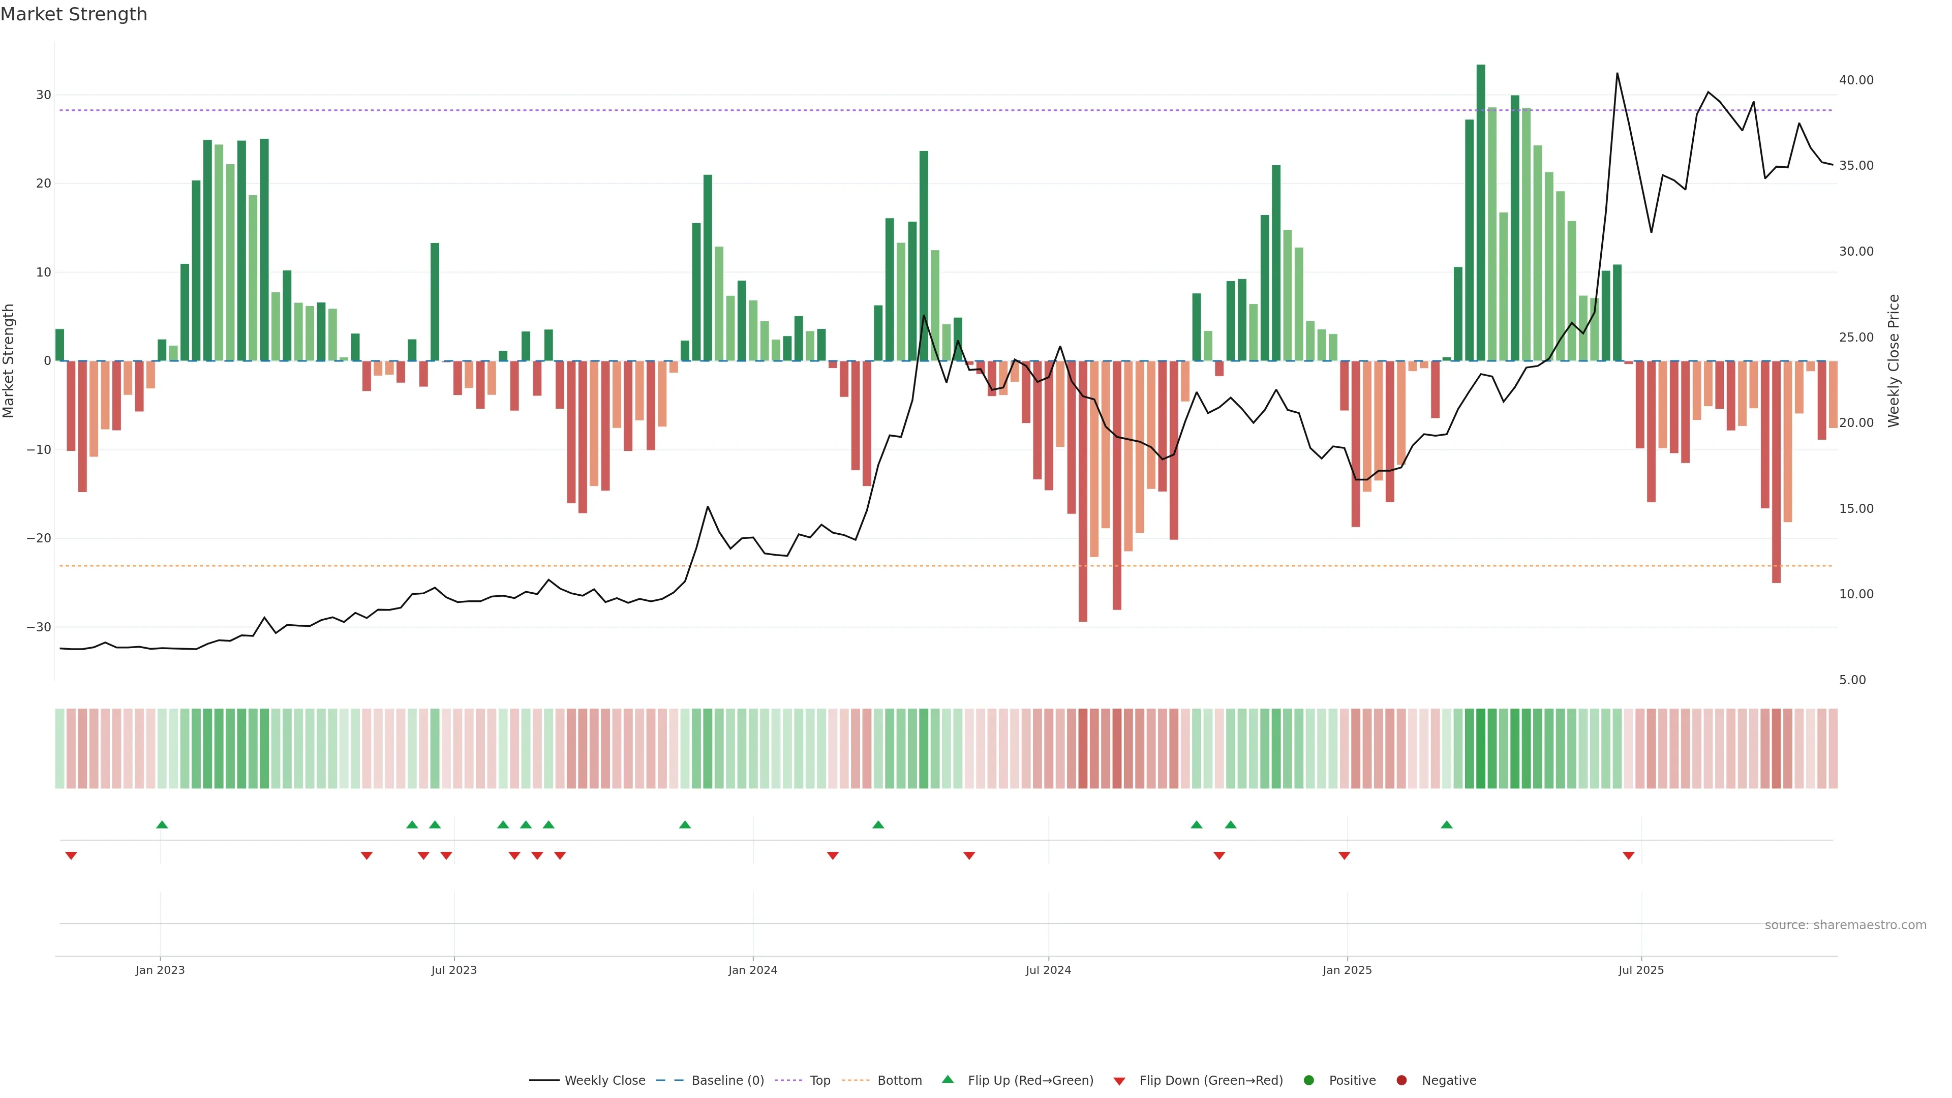The height and width of the screenshot is (1098, 1952).
Task: Click the Market Strength chart title
Action: click(74, 14)
